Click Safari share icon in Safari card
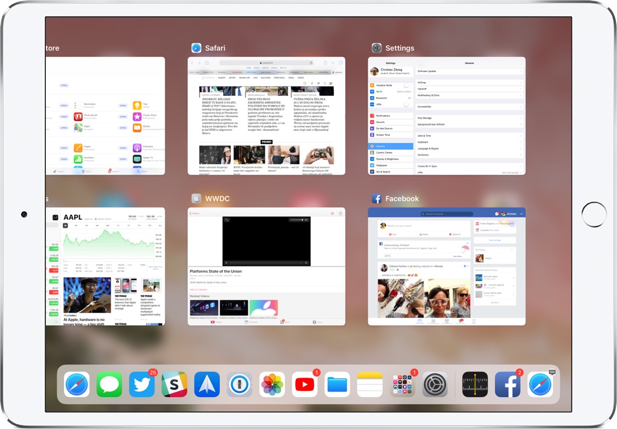 (325, 63)
